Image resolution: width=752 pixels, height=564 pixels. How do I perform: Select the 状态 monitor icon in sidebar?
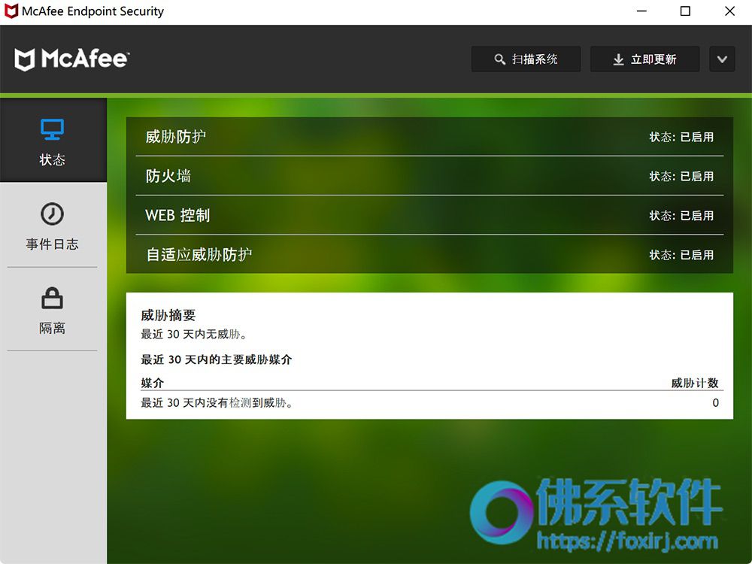coord(53,129)
